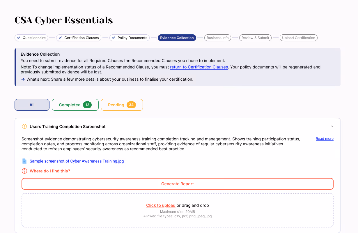Screen dimensions: 358x233
Task: Follow the 'return to Certification Clauses' link
Action: pos(199,67)
